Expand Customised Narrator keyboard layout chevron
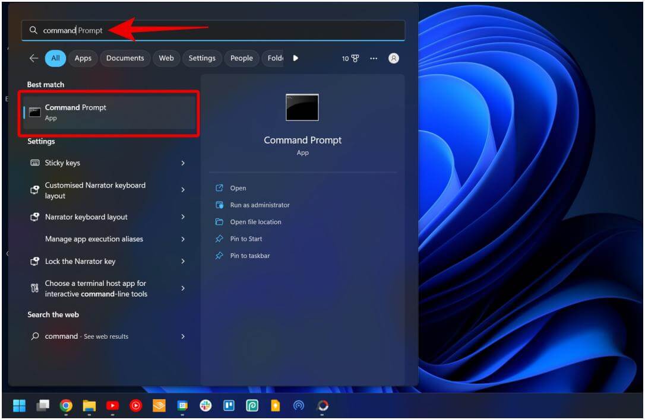The image size is (645, 420). (183, 190)
